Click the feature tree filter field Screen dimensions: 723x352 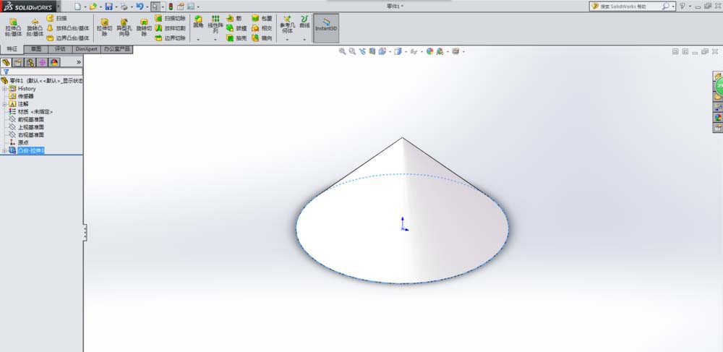coord(42,72)
